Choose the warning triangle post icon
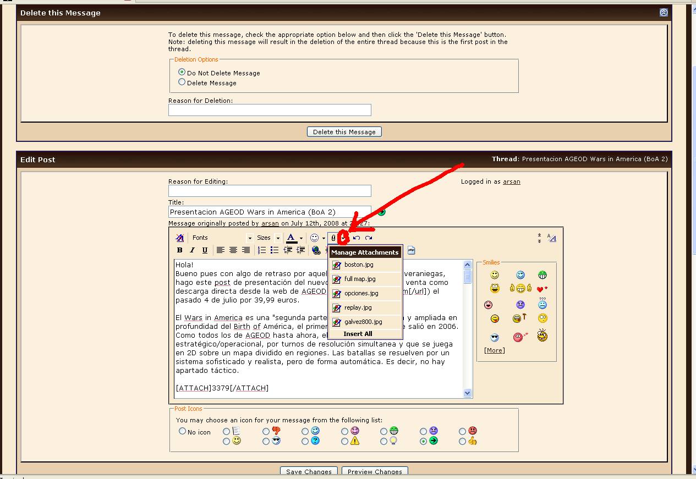 coord(344,441)
